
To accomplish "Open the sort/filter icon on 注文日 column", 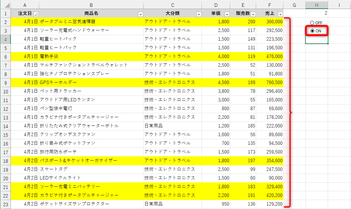I will (36, 14).
